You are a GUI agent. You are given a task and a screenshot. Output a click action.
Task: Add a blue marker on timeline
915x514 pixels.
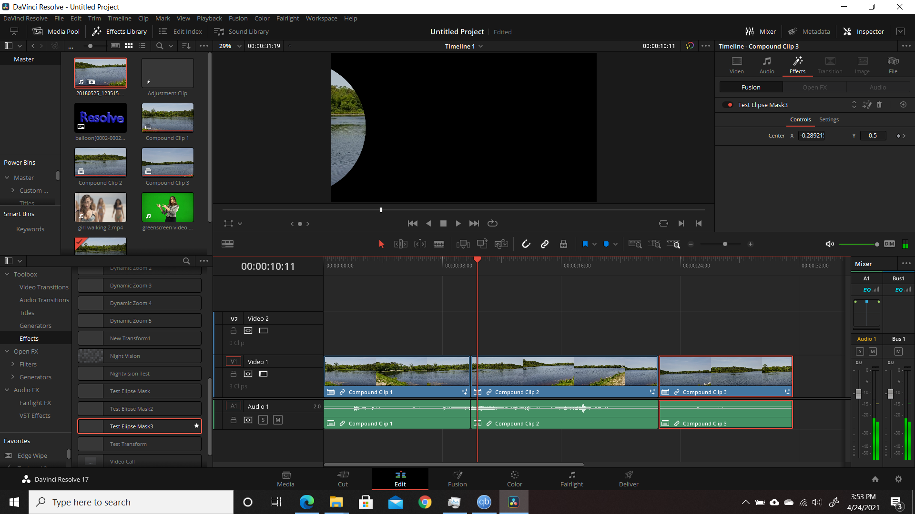click(x=606, y=244)
